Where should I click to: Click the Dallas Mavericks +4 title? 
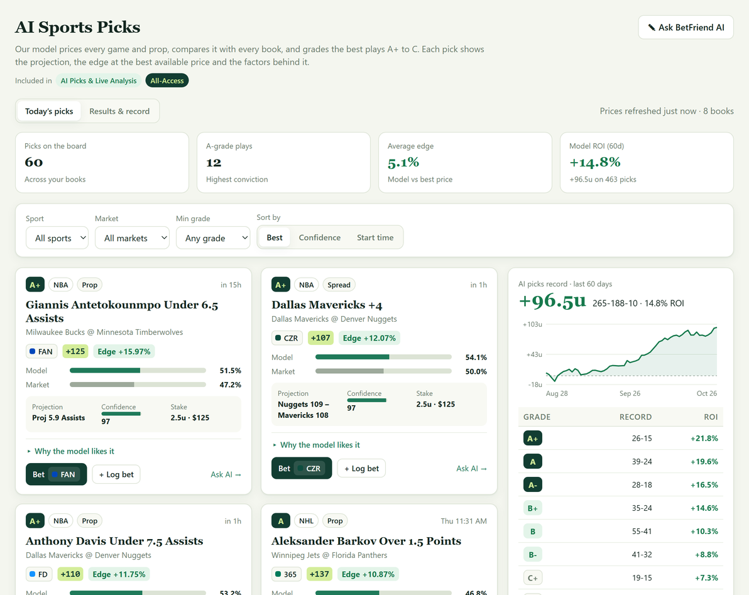coord(327,305)
